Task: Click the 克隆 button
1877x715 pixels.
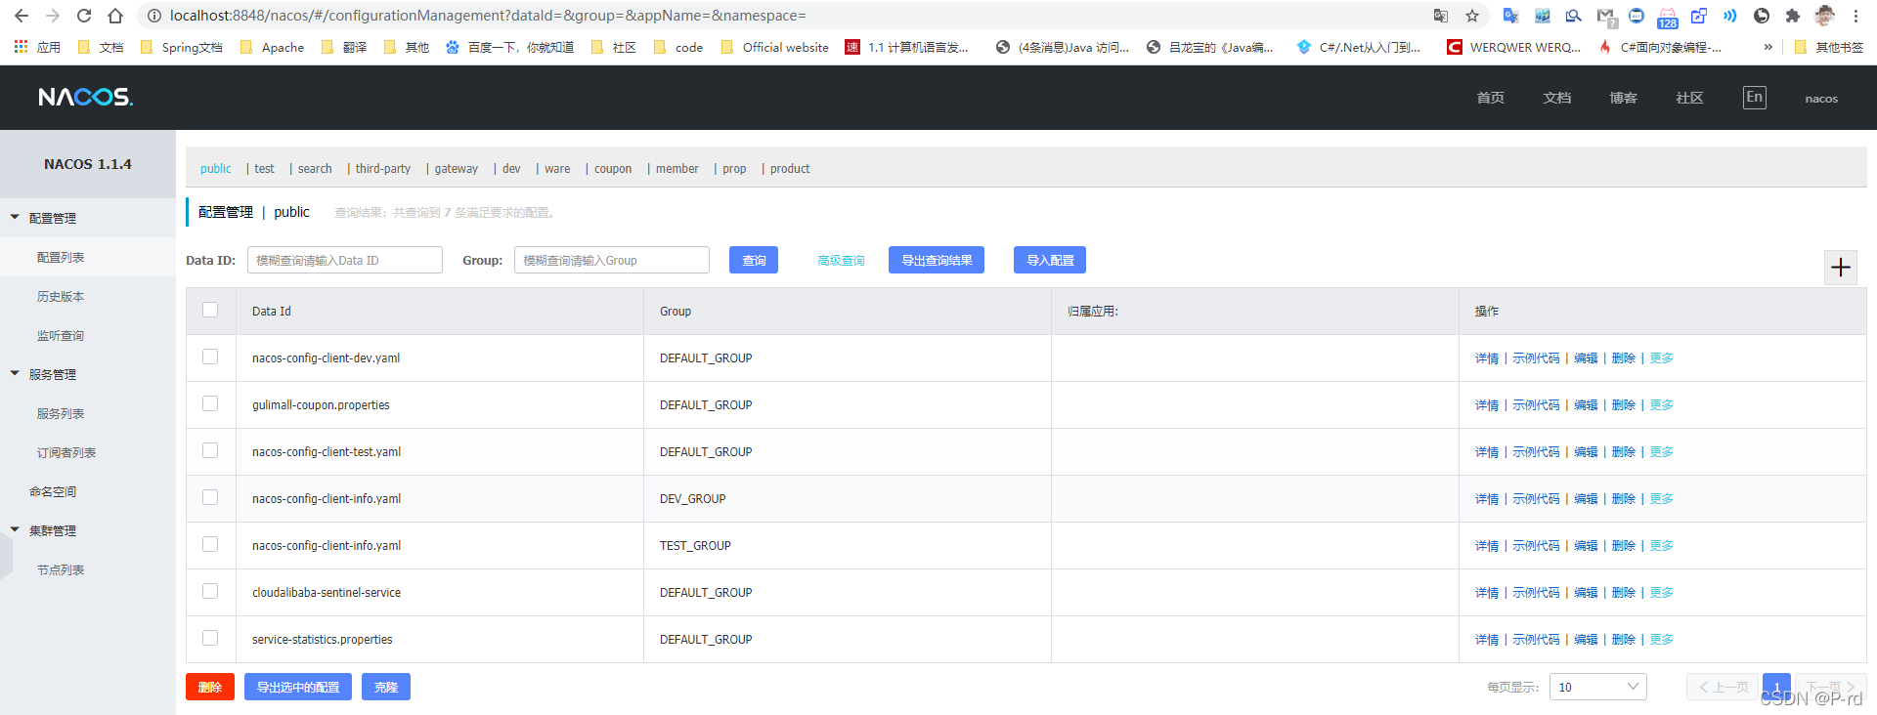Action: [386, 687]
